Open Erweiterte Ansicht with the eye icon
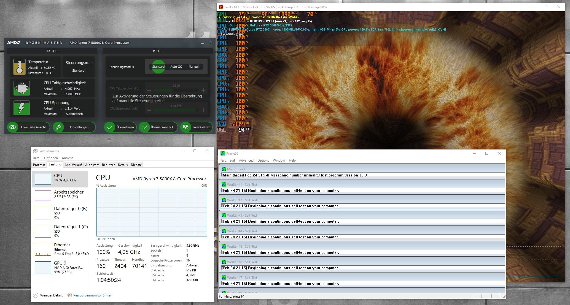 [13, 127]
